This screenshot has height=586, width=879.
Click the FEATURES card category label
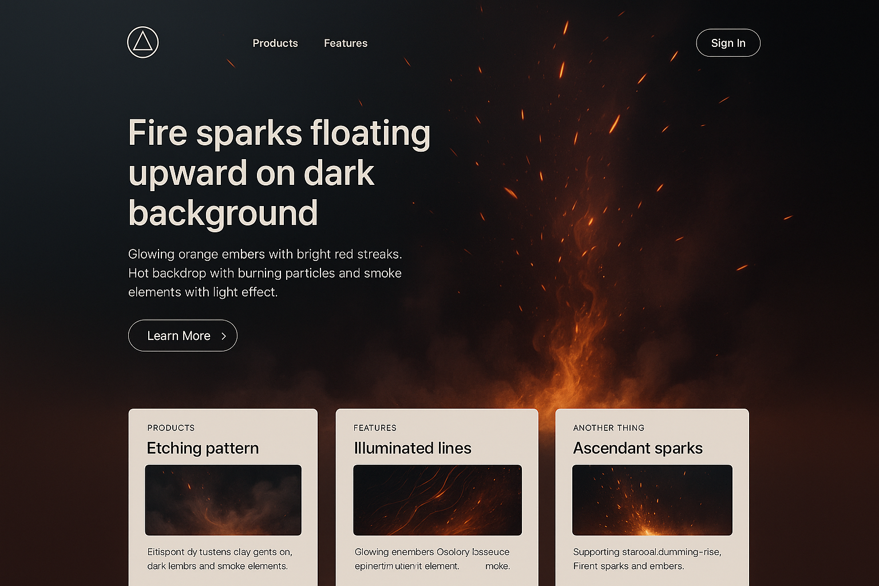[x=375, y=428]
